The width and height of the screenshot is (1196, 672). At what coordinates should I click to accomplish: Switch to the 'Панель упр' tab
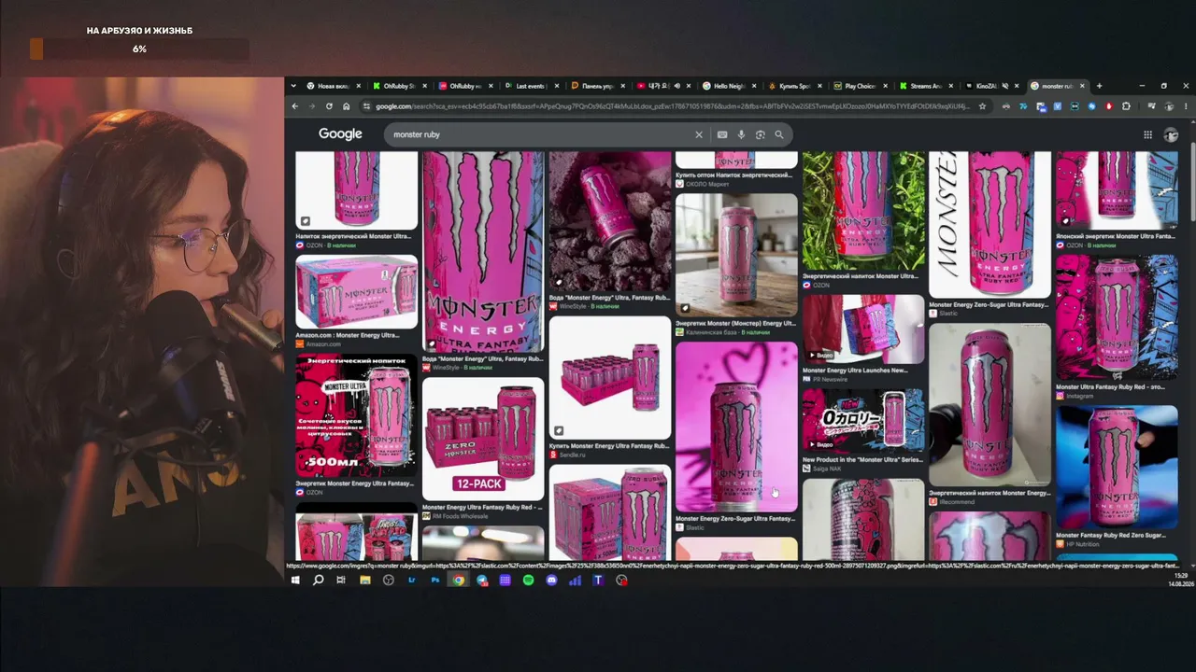[596, 86]
